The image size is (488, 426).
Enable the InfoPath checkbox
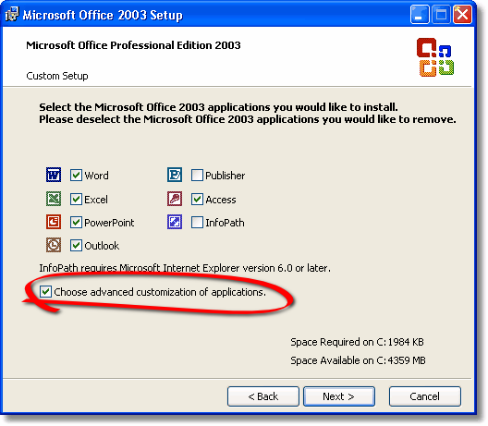click(197, 223)
